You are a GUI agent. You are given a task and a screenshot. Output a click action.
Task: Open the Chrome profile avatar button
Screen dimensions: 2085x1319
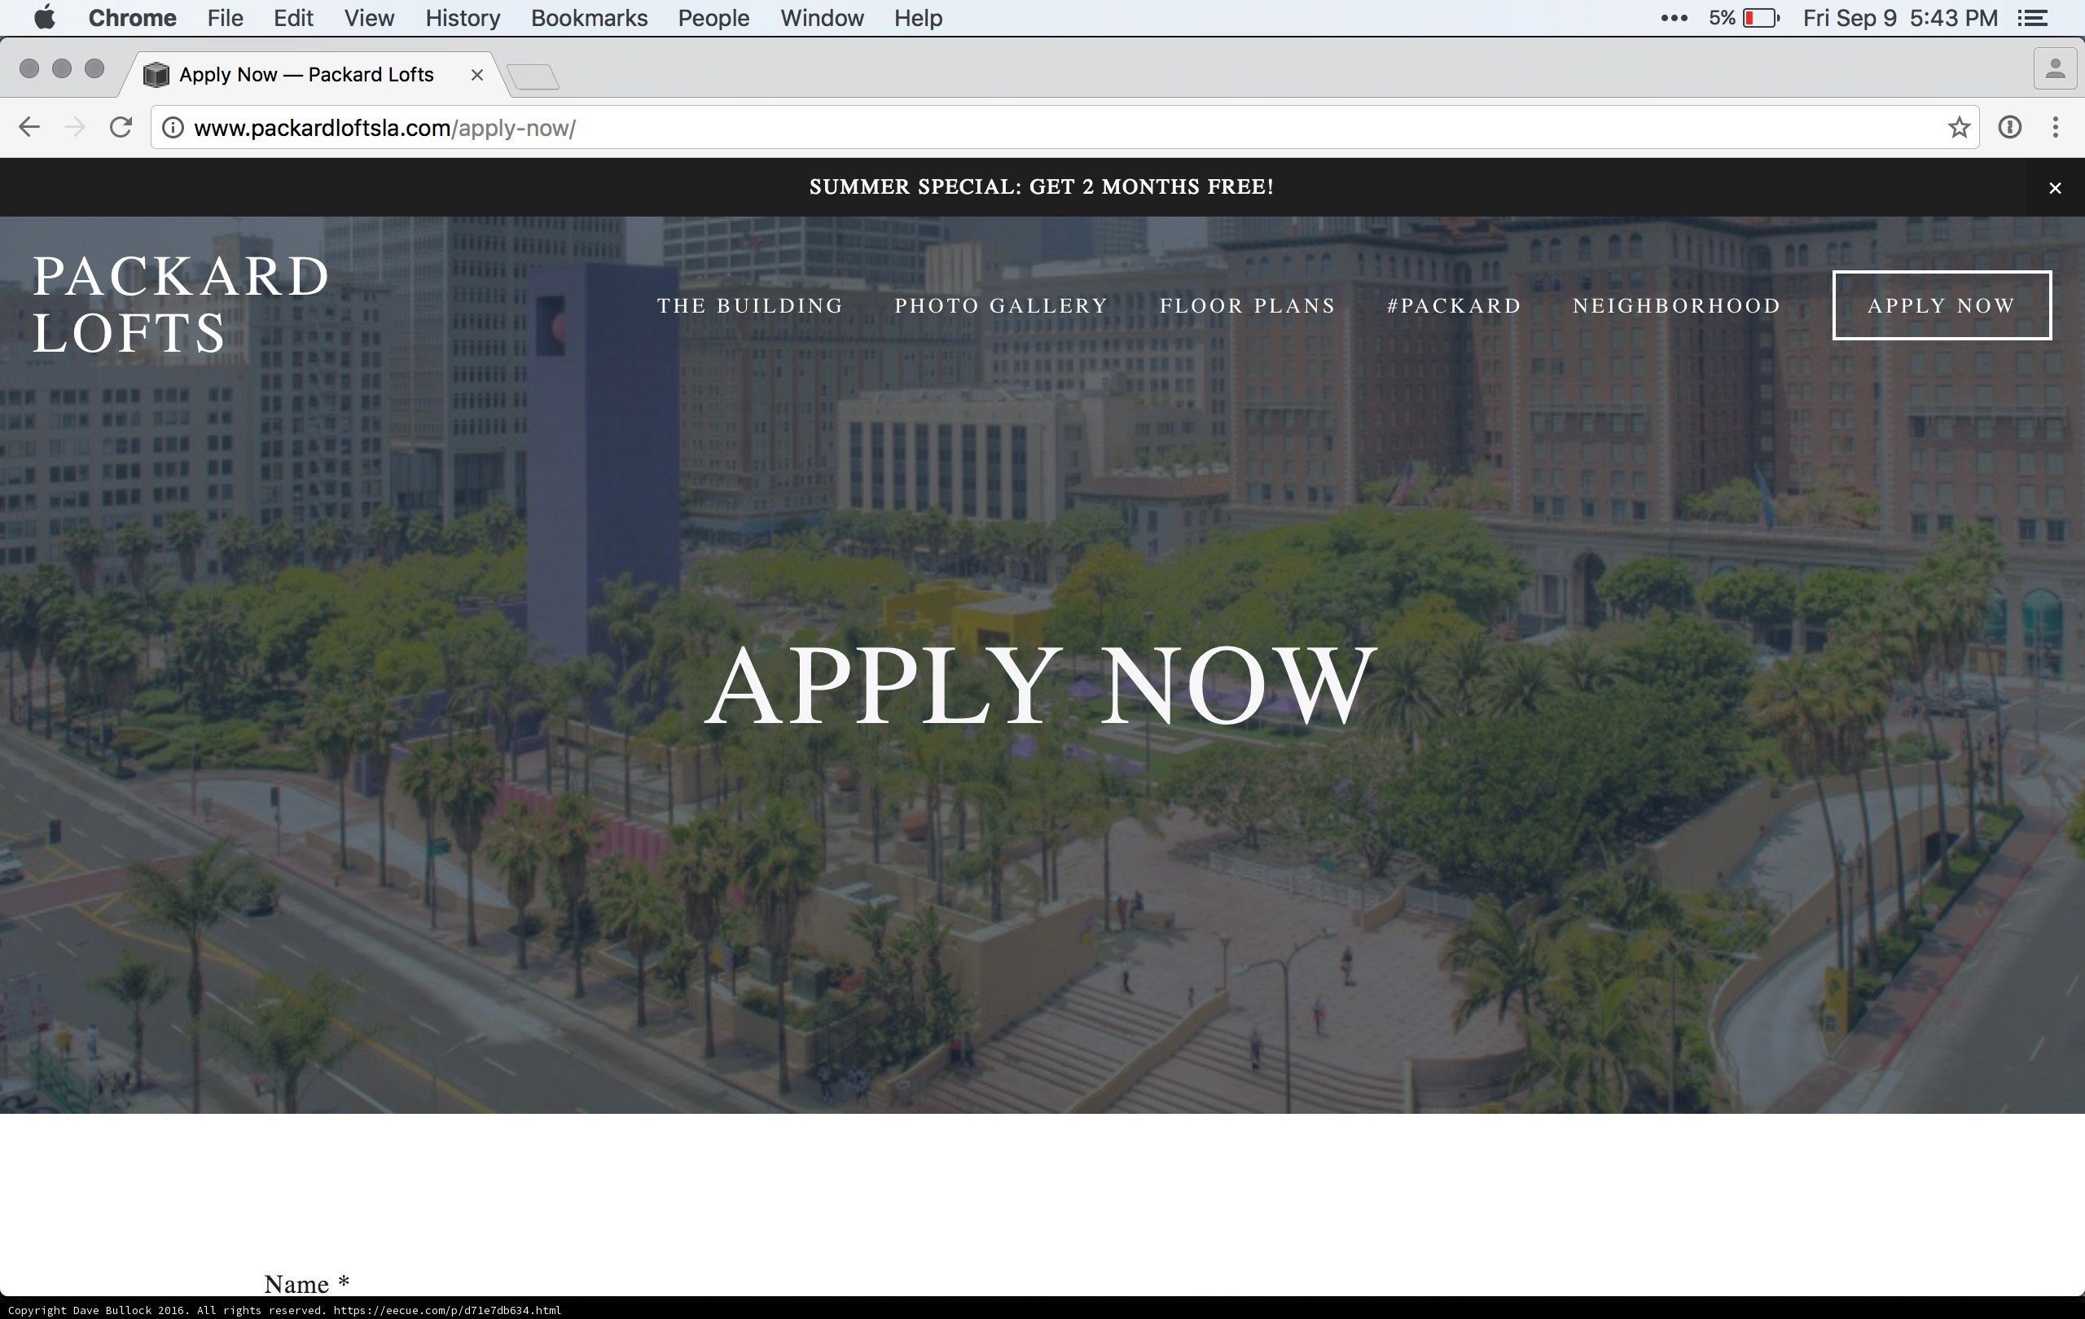[2055, 69]
